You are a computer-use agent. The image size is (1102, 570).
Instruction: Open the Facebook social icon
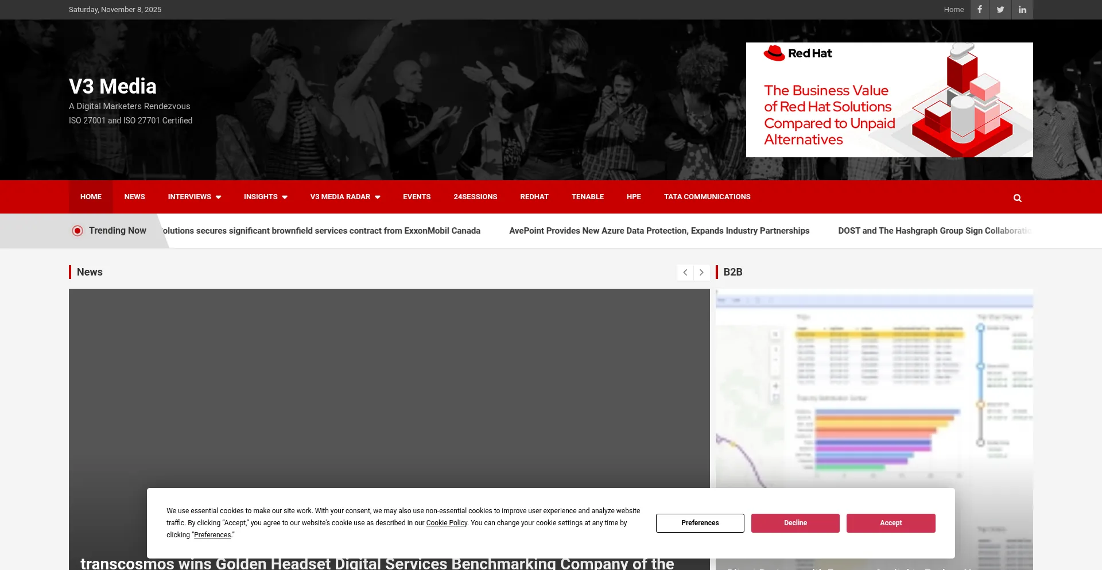tap(980, 10)
